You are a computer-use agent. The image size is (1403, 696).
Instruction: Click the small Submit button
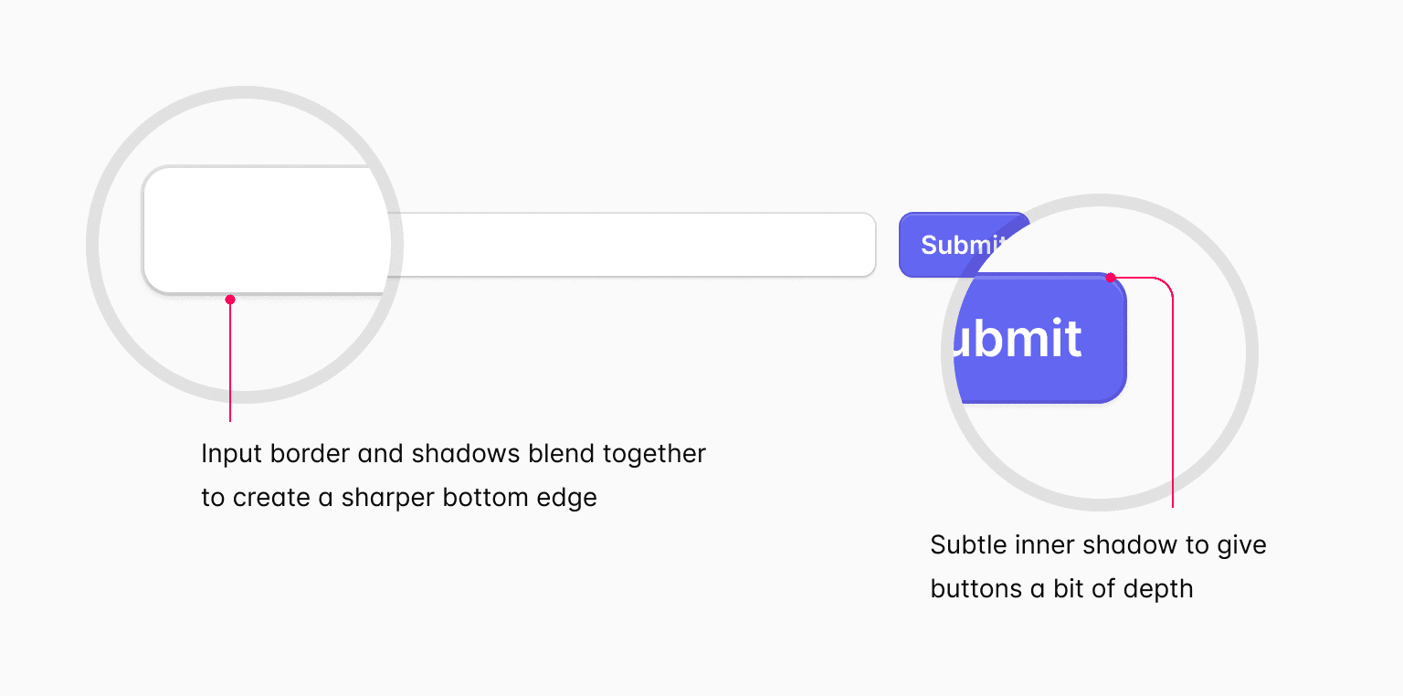(x=950, y=244)
